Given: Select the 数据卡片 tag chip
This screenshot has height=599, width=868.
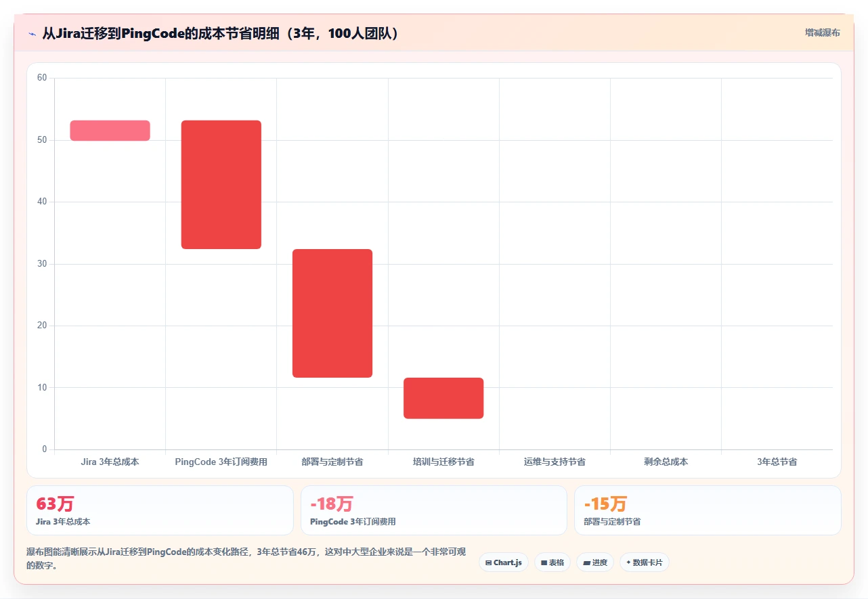Looking at the screenshot, I should click(644, 562).
